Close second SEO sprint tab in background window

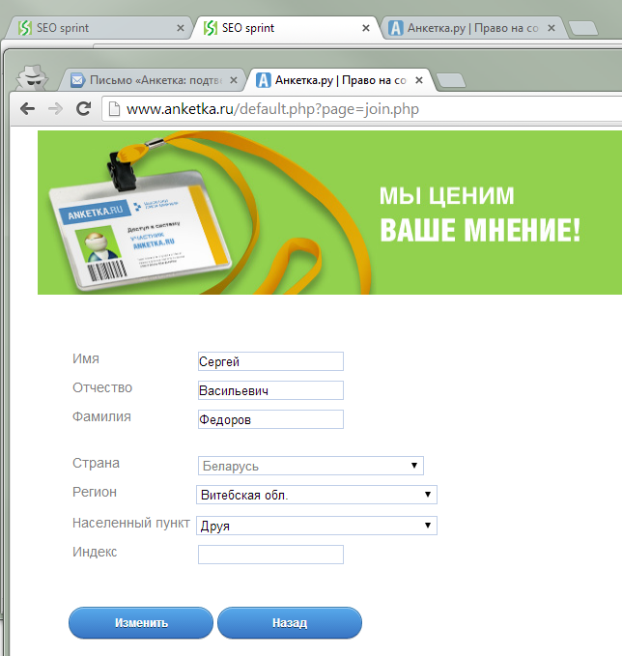(x=366, y=28)
